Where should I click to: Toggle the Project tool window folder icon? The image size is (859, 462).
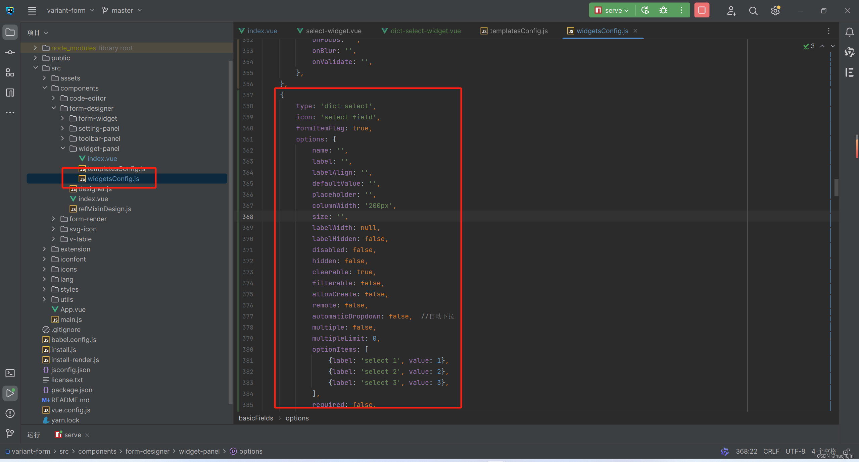coord(10,33)
